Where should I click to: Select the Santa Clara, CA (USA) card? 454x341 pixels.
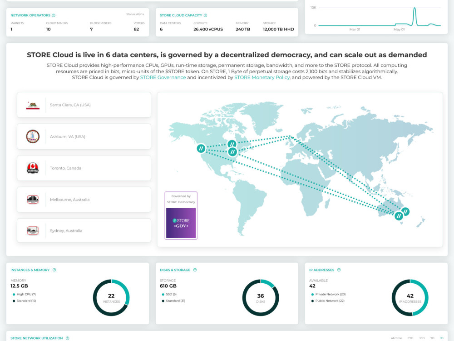click(84, 105)
